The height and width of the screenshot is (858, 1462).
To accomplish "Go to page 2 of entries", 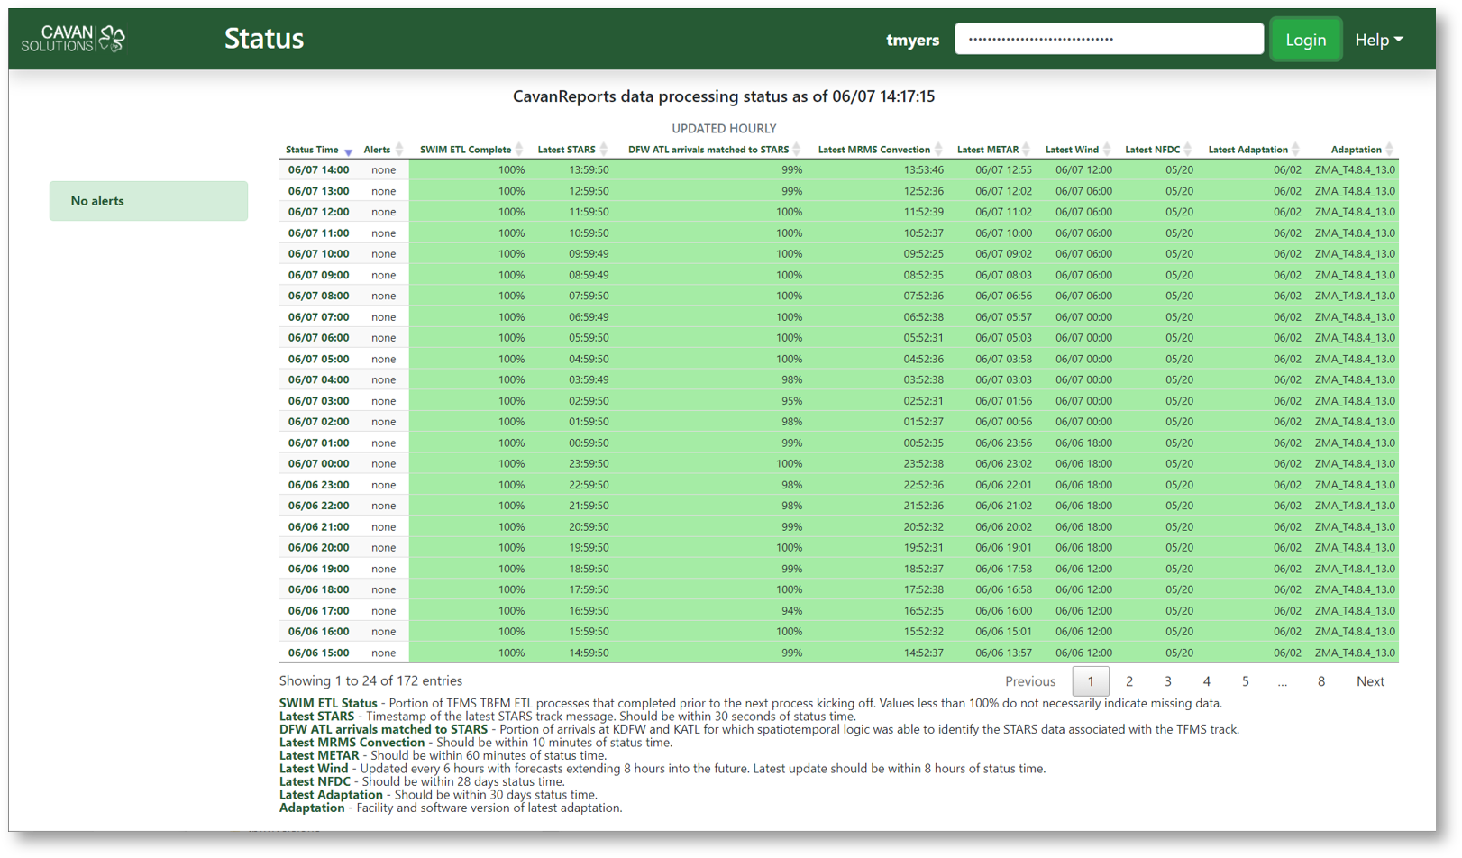I will (x=1128, y=681).
